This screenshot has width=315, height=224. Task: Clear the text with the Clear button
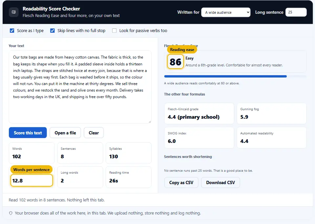pyautogui.click(x=94, y=133)
